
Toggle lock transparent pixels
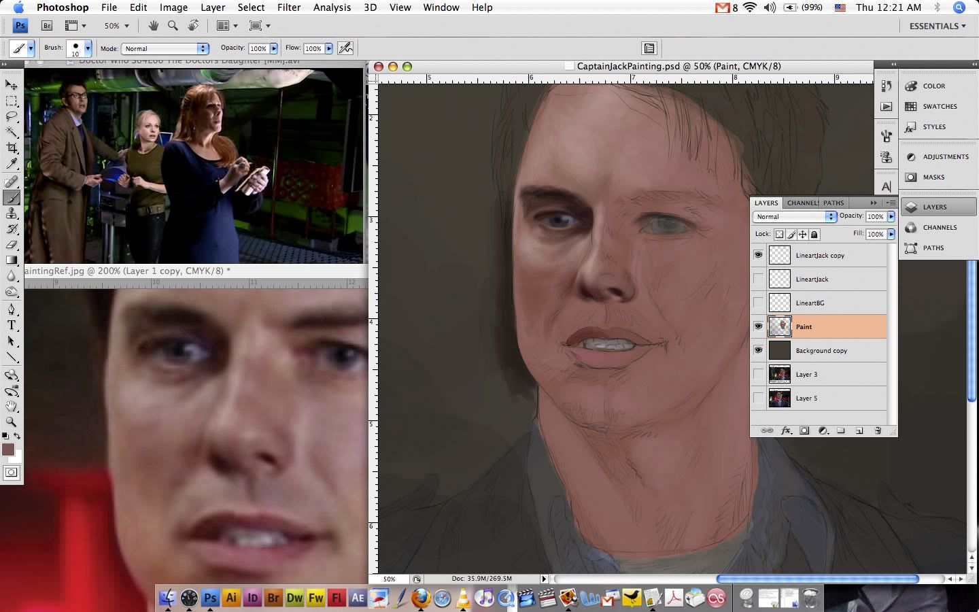coord(780,234)
